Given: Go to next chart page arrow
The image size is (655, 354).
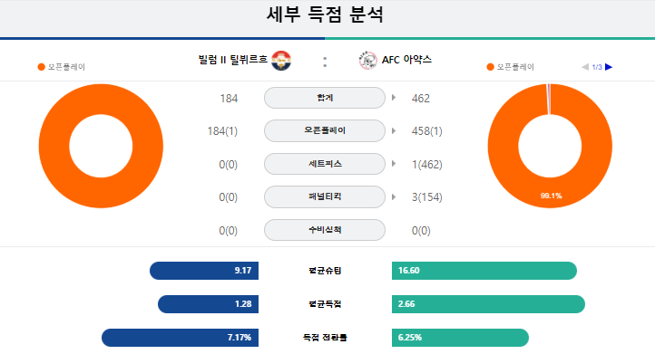Looking at the screenshot, I should click(x=609, y=67).
